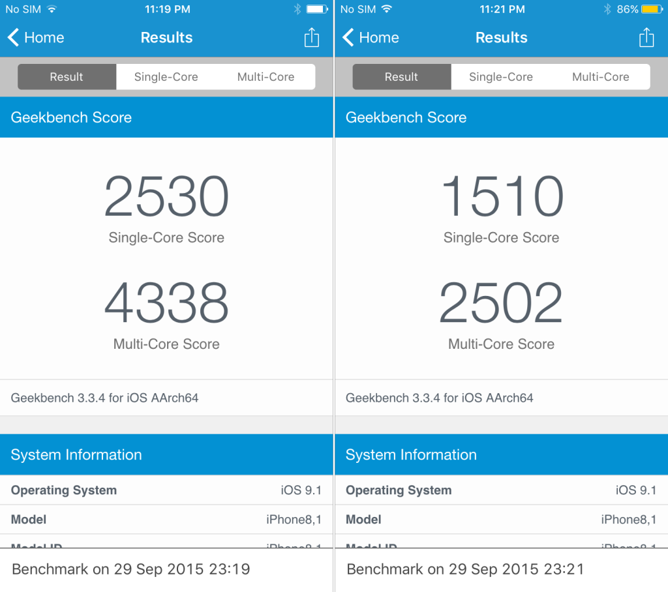This screenshot has height=592, width=668.
Task: Tap Wi-Fi status icon in left screen
Action: click(x=52, y=9)
